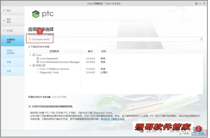
Task: Click the 下一步(N) button
Action: pyautogui.click(x=199, y=134)
